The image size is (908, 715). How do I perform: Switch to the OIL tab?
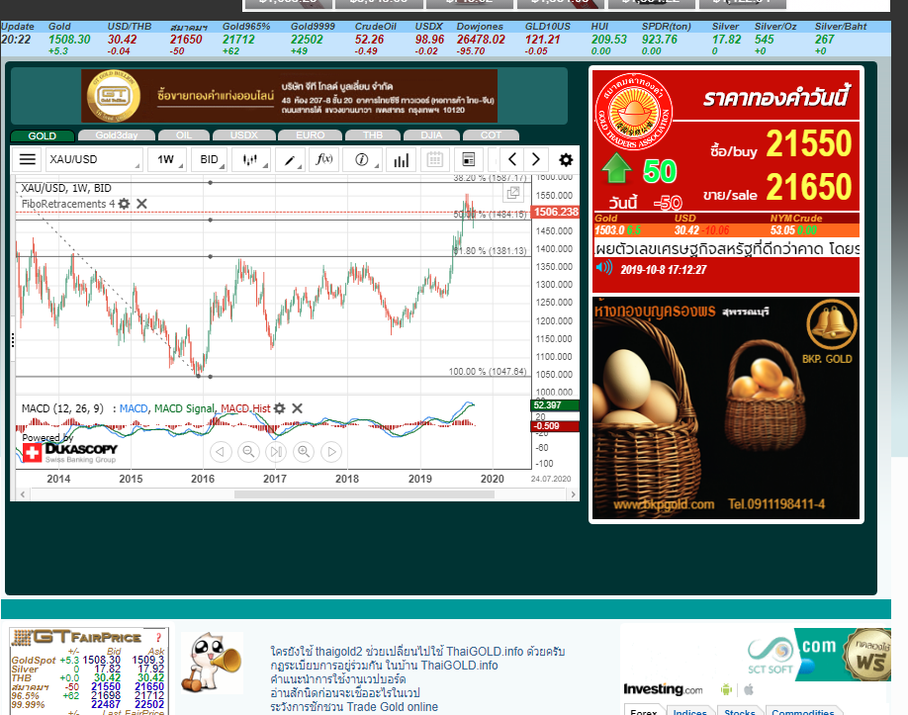(x=184, y=135)
